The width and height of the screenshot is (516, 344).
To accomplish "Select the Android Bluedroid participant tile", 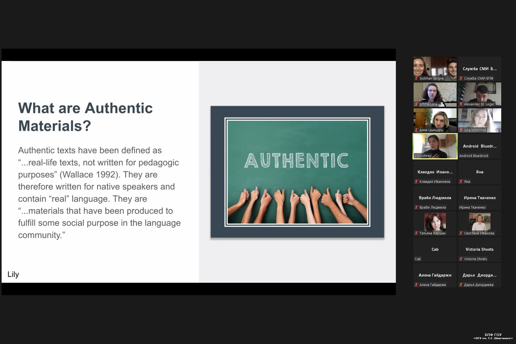I will pyautogui.click(x=480, y=146).
